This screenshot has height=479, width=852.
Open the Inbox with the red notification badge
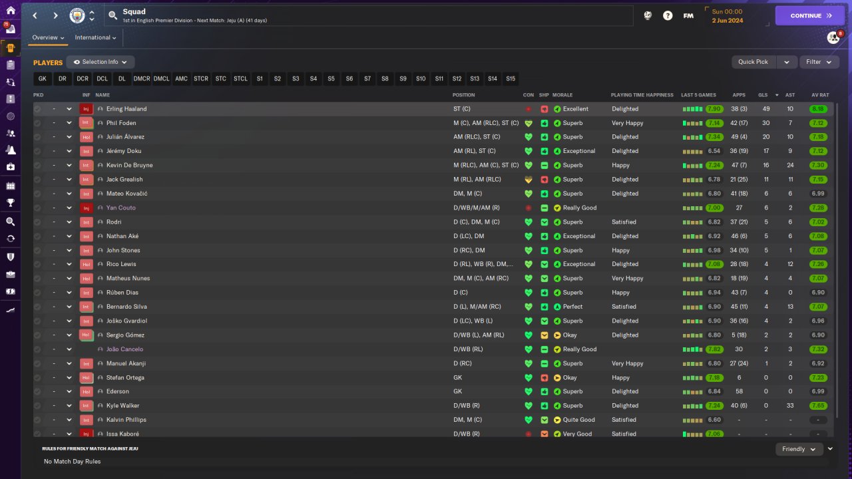tap(10, 30)
